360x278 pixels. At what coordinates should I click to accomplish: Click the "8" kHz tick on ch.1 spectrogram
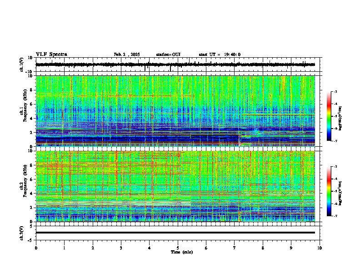(32, 90)
